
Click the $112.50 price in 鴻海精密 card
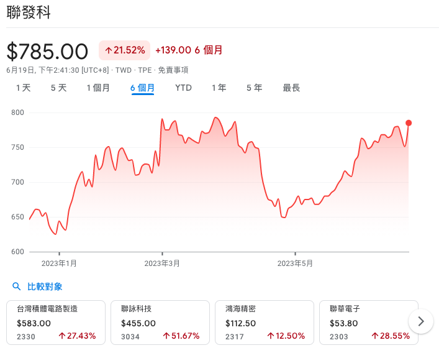tap(240, 323)
